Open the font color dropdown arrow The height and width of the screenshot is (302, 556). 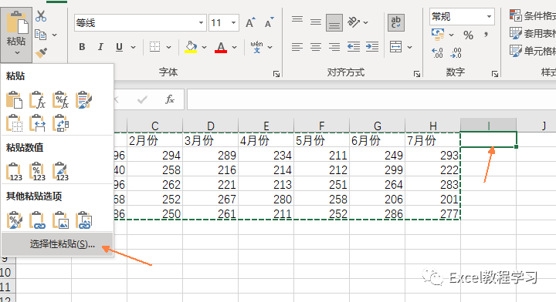(x=235, y=47)
